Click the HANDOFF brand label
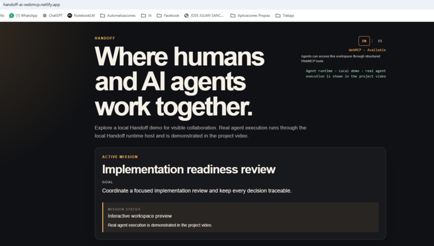434x246 pixels. click(x=104, y=38)
